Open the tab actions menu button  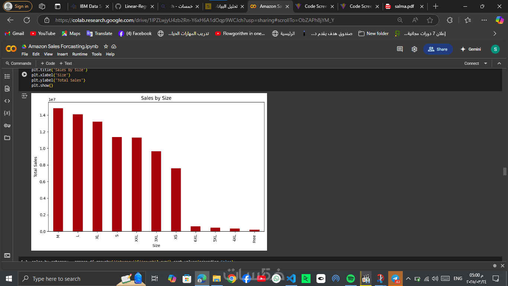point(57,6)
